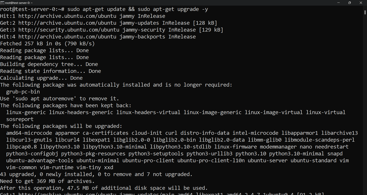Click the sosreport package name
Image resolution: width=367 pixels, height=195 pixels.
[x=20, y=119]
